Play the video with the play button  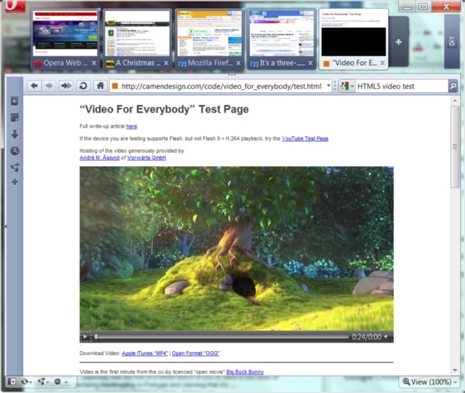[85, 336]
